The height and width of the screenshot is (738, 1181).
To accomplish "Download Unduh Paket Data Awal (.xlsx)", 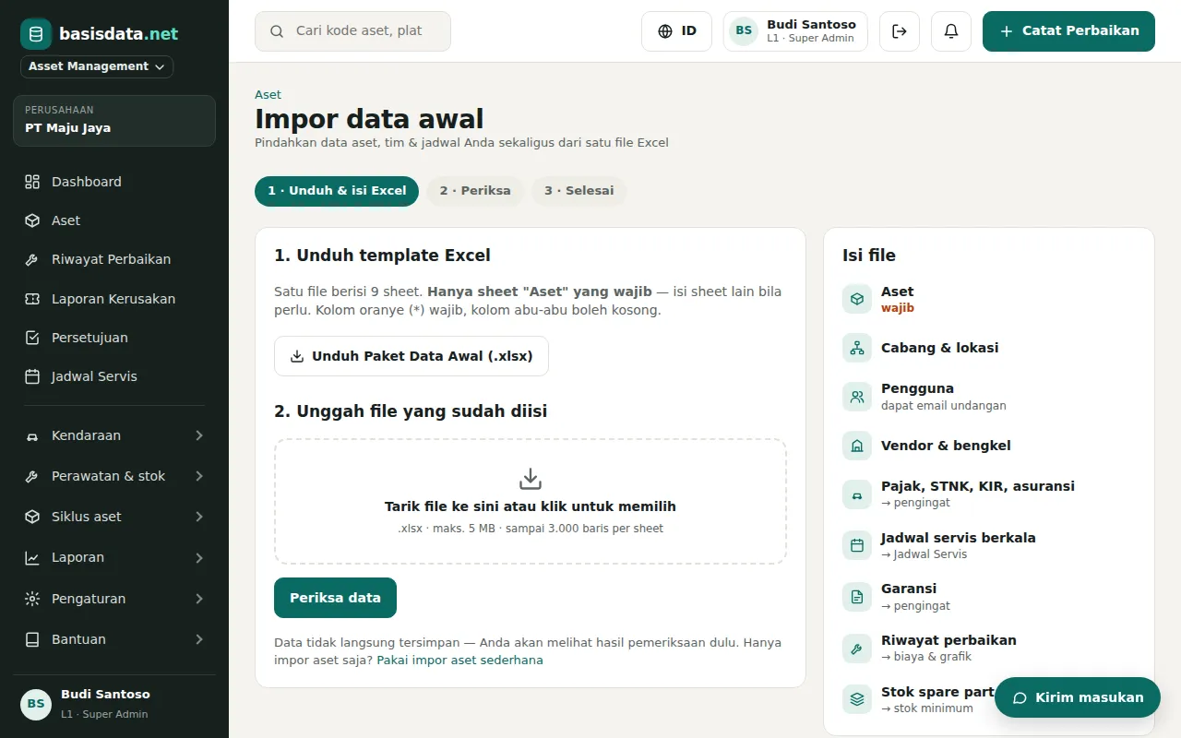I will 412,356.
